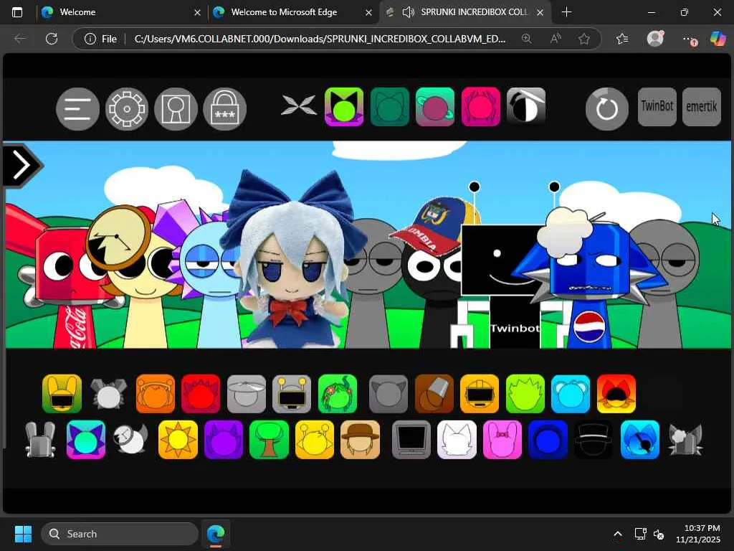
Task: Open the Copilot sidebar icon
Action: (717, 39)
